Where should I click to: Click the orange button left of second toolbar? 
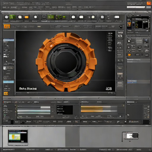[7, 26]
